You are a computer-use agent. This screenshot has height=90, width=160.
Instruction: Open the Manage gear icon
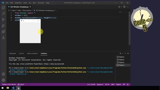click(x=3, y=80)
